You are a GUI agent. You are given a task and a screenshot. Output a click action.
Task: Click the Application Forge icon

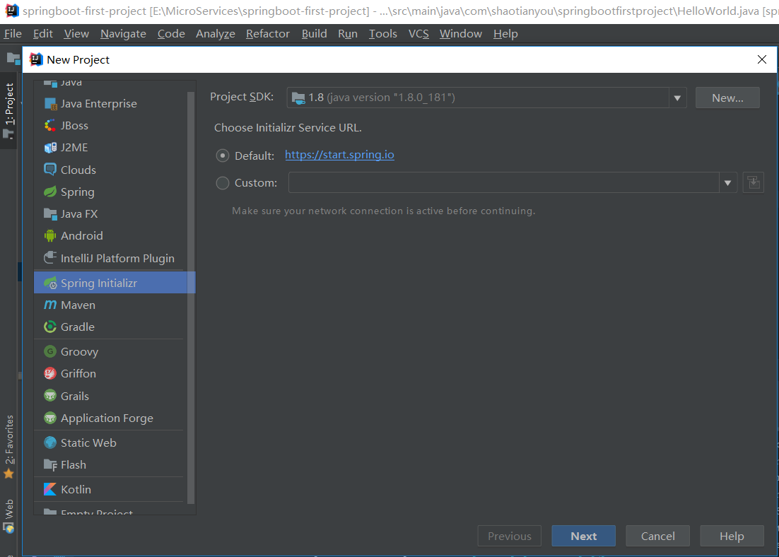(x=50, y=418)
